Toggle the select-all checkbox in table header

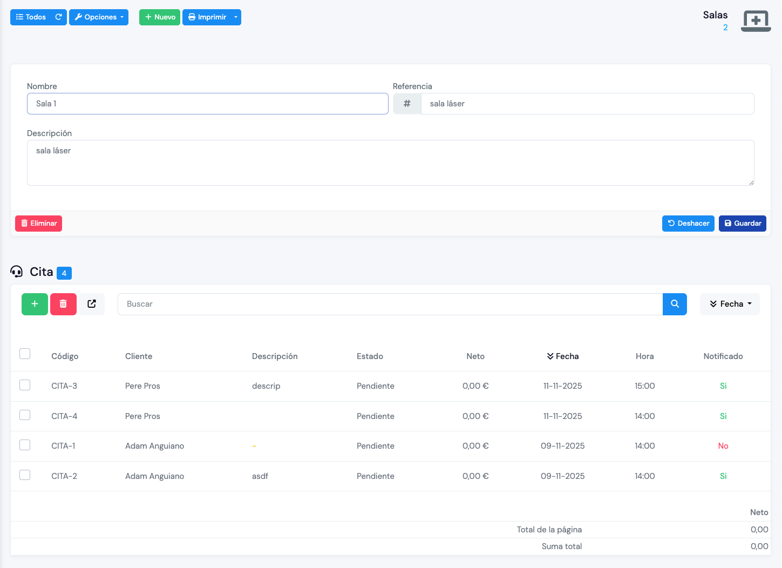click(25, 354)
